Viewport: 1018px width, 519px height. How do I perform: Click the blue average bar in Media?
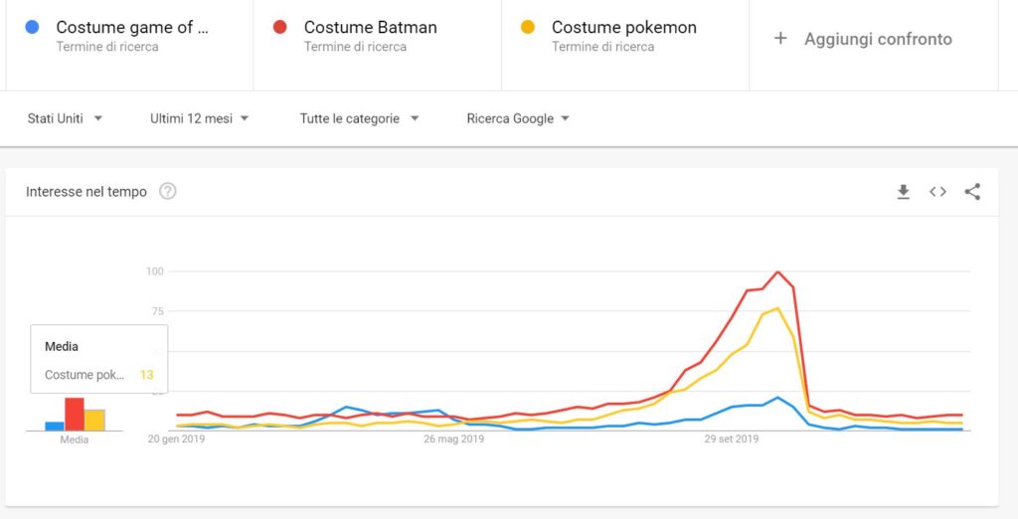tap(55, 426)
